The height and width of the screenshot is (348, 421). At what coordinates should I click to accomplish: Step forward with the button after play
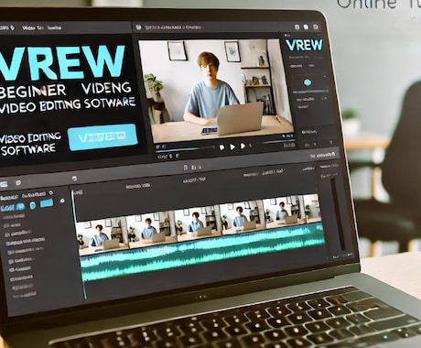[243, 146]
